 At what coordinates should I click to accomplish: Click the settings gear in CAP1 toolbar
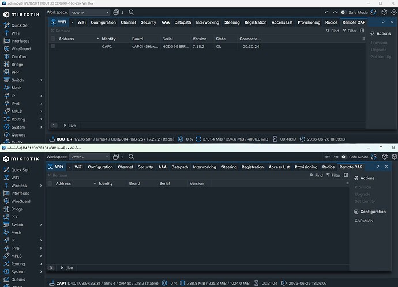tap(394, 157)
